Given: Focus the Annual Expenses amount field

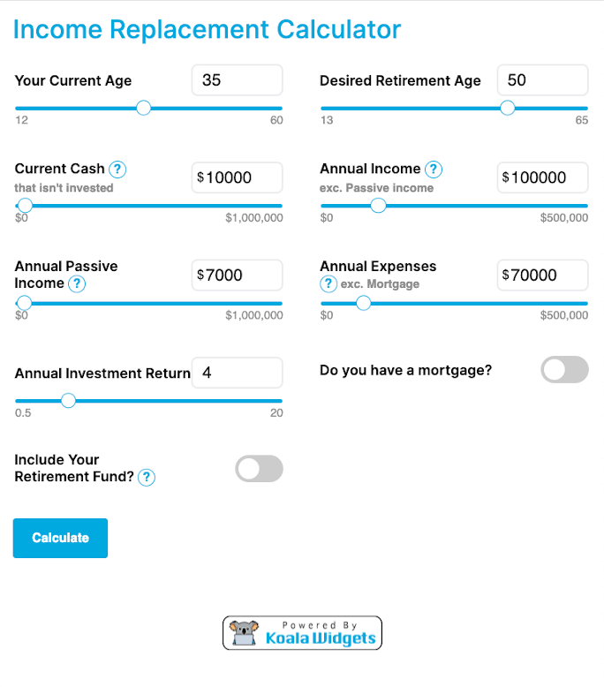Looking at the screenshot, I should [542, 275].
